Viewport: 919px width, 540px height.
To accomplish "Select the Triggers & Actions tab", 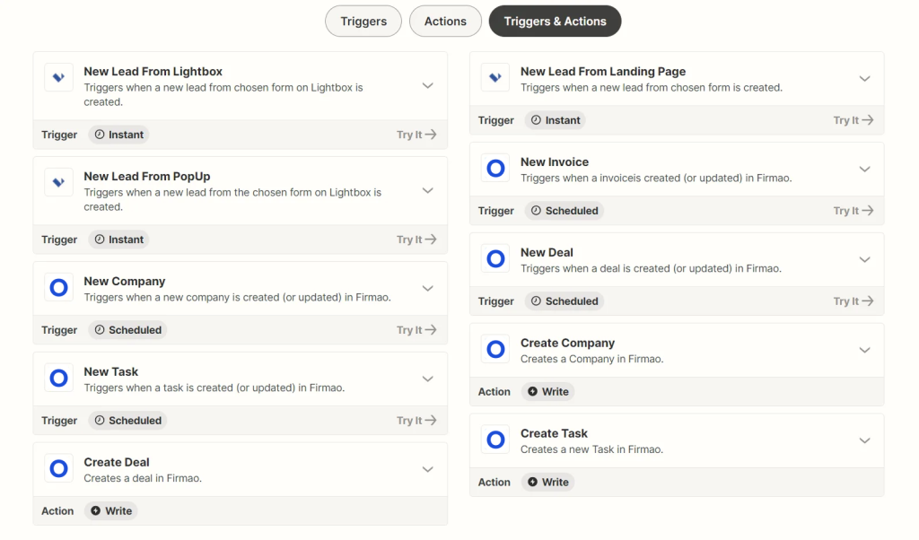I will tap(555, 22).
